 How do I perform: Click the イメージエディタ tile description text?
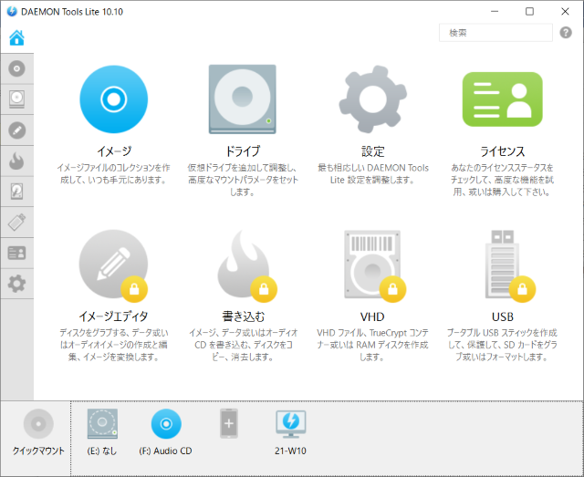(113, 345)
